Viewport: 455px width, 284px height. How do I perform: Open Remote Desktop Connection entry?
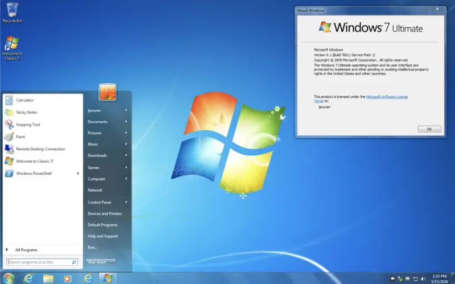pos(43,149)
